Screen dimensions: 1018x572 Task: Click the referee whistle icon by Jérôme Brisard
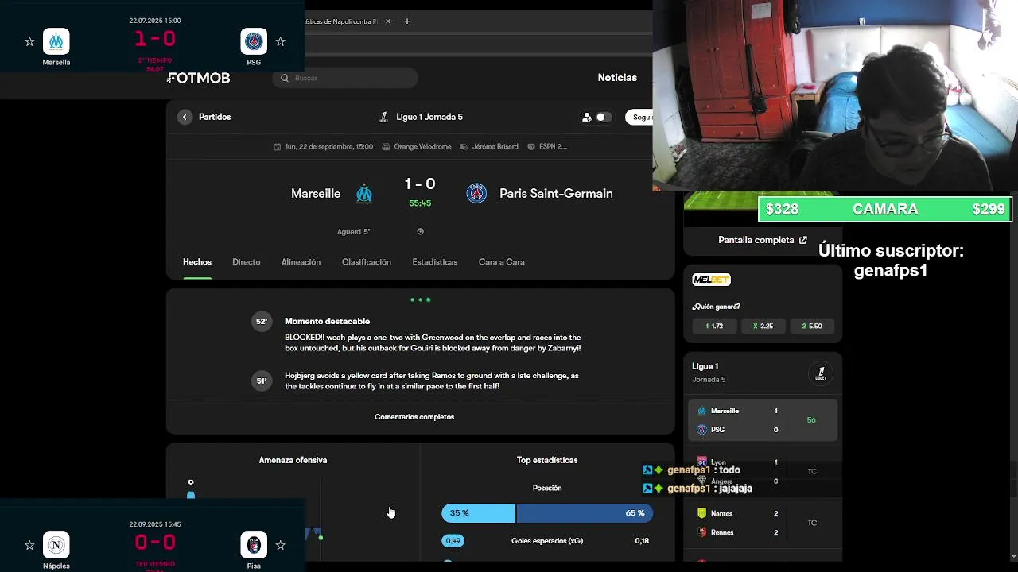click(464, 147)
